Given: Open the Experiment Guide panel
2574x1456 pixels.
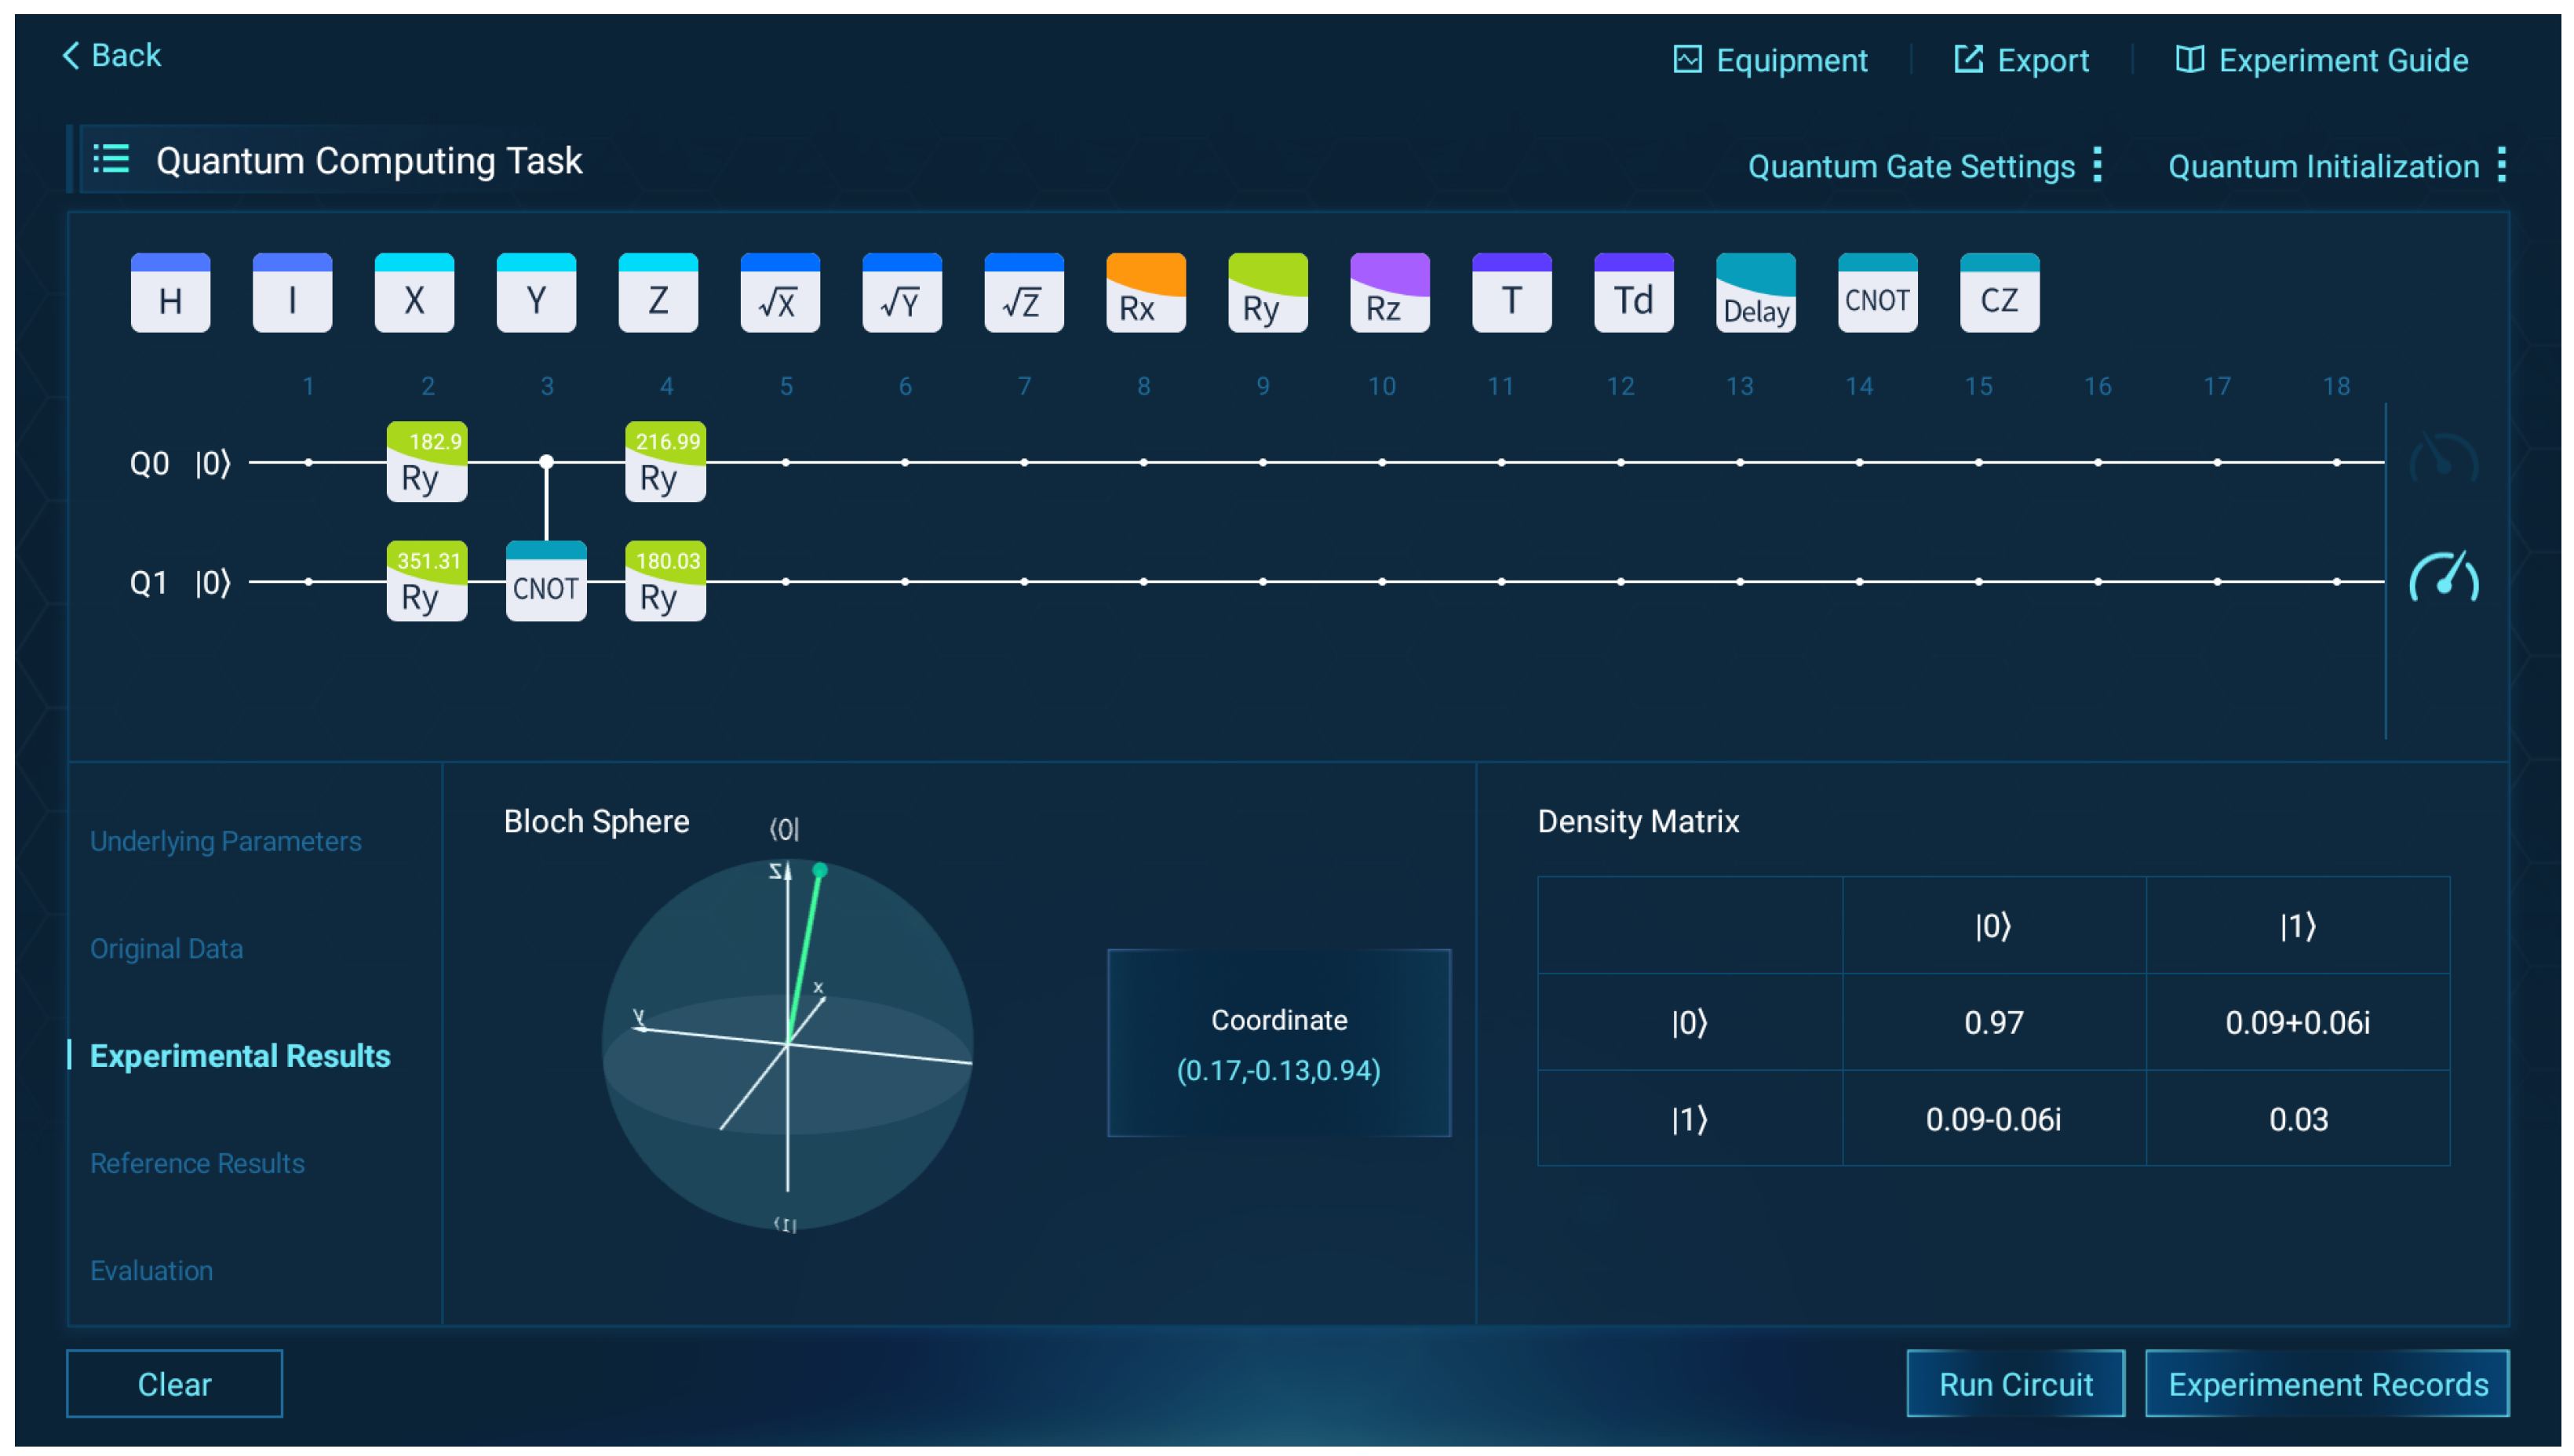Looking at the screenshot, I should (2321, 60).
